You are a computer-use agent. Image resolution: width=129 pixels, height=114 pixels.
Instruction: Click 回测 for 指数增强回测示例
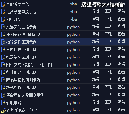pyautogui.click(x=108, y=41)
